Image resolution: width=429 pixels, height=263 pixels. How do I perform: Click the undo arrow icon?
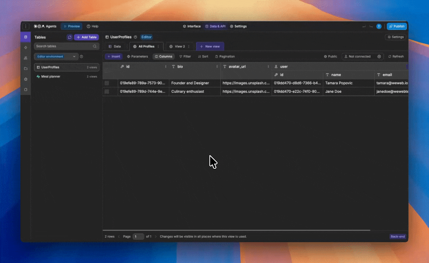[364, 27]
